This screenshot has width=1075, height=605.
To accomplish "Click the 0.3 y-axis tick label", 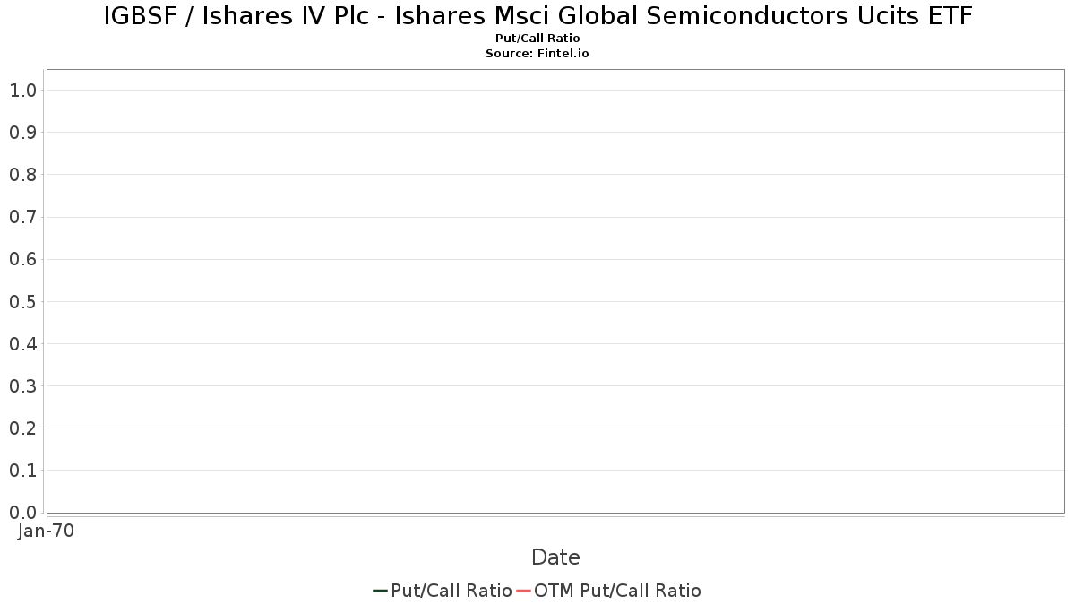I will 22,386.
